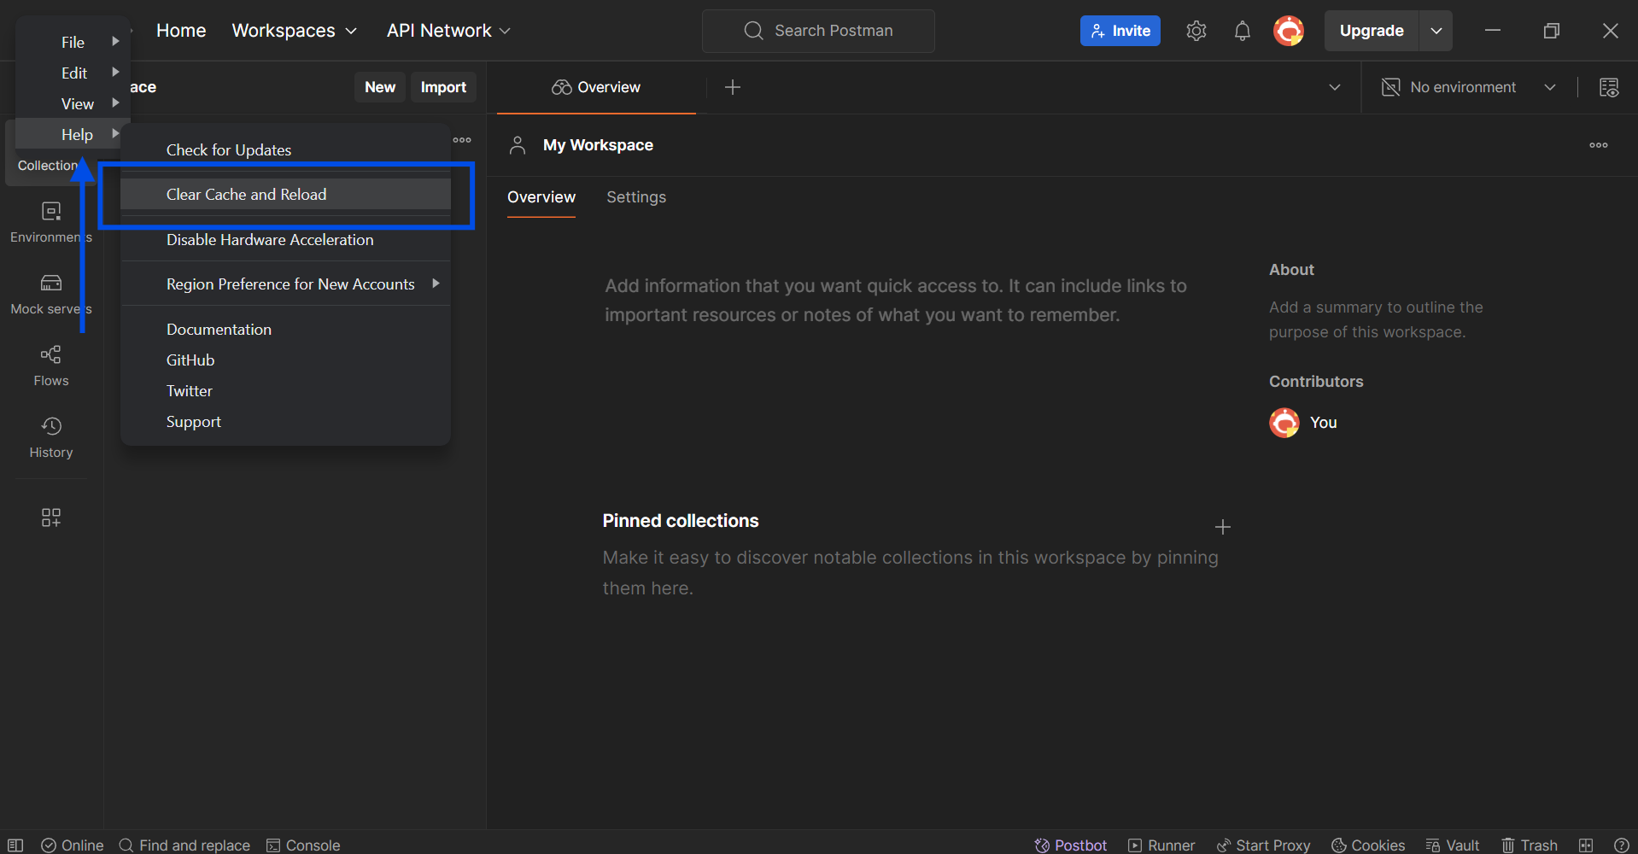Open the History sidebar section

click(x=51, y=437)
